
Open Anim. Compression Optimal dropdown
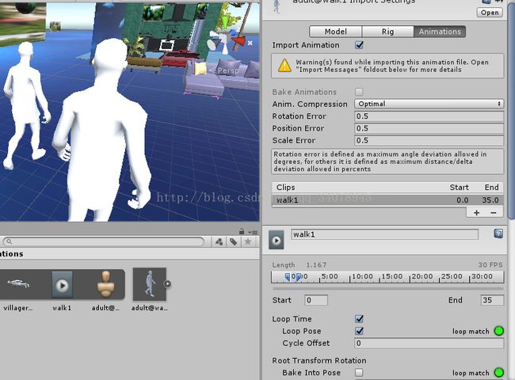point(429,104)
